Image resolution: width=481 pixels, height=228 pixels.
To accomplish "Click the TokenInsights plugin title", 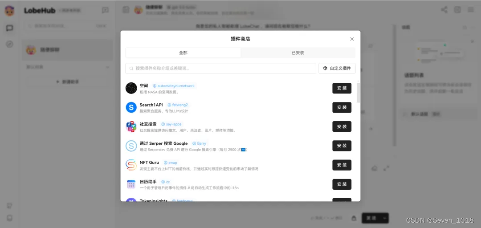I will pos(153,200).
